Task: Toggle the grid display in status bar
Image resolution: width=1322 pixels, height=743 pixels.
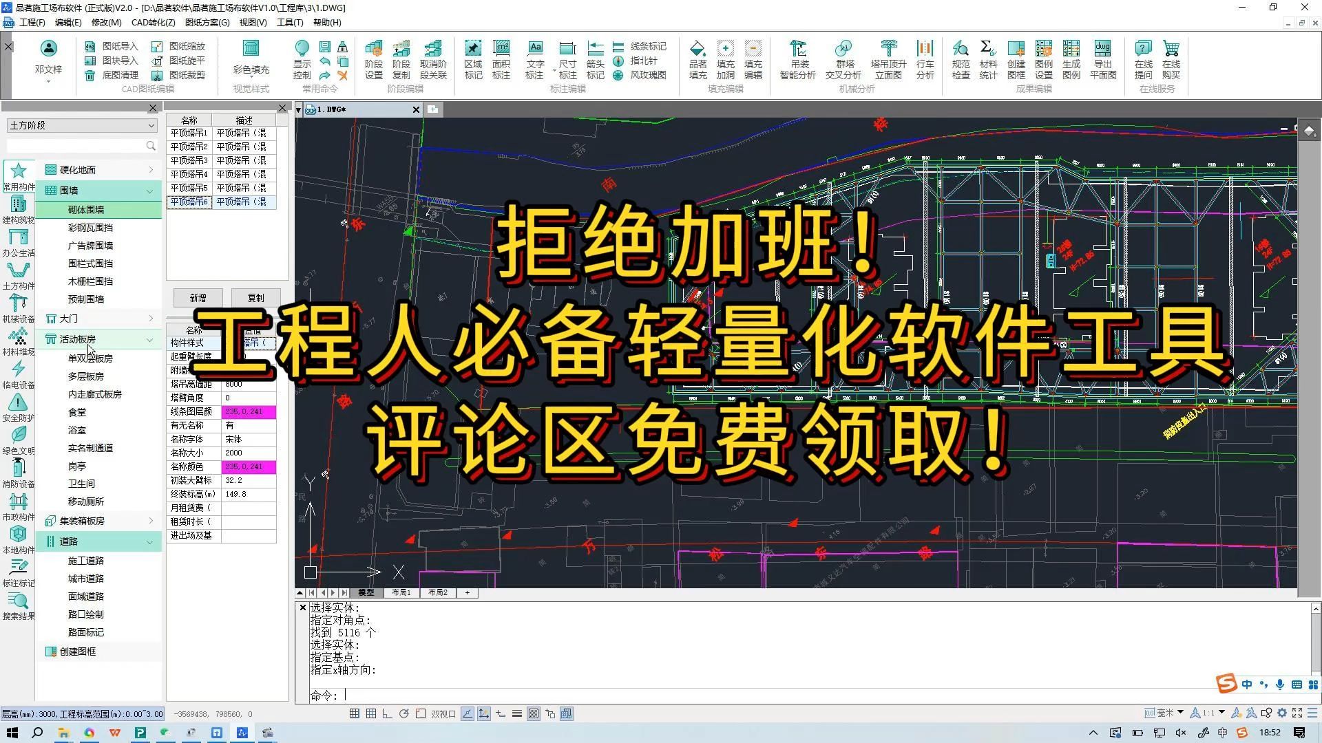Action: [x=370, y=713]
